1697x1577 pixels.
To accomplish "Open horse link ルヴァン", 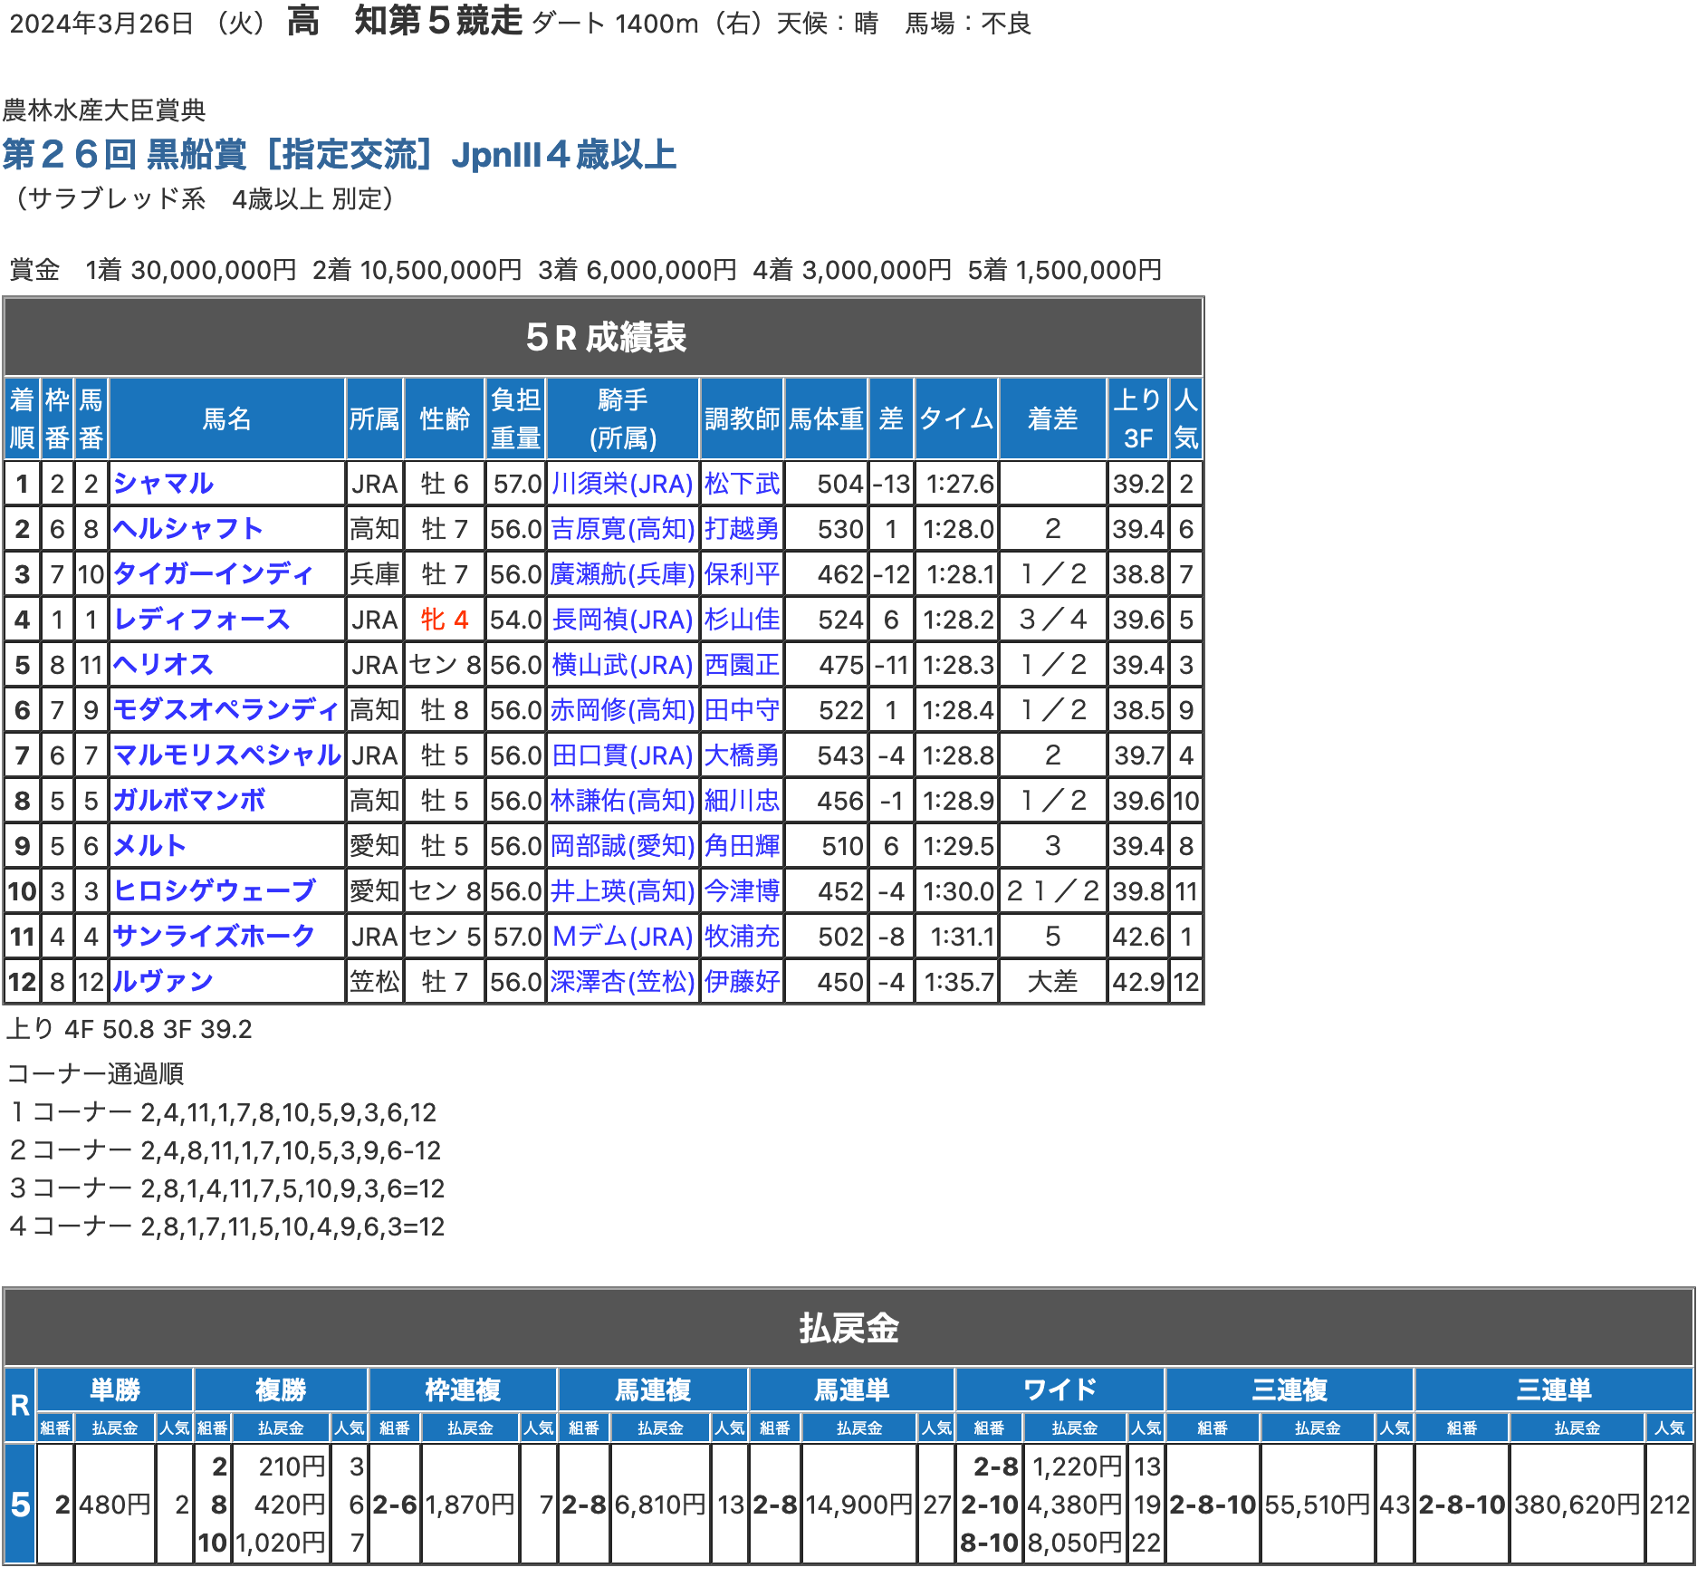I will (x=163, y=982).
